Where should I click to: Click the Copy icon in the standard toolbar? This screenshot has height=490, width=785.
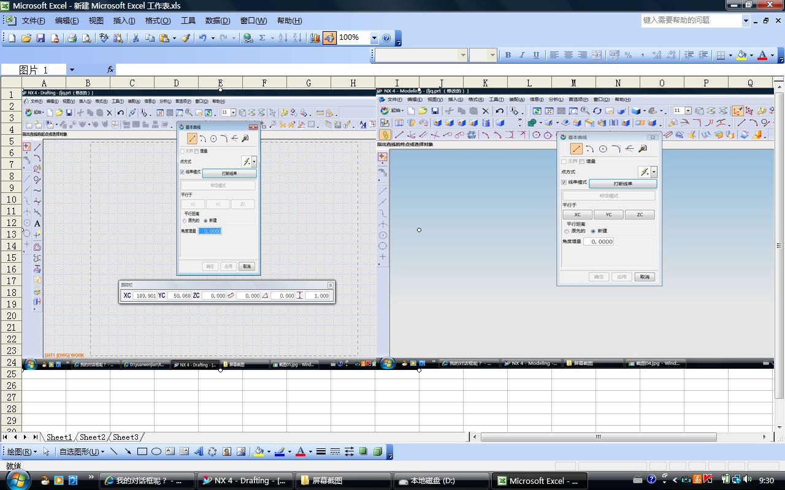[150, 38]
